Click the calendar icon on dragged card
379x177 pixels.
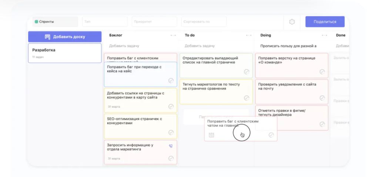click(x=211, y=135)
